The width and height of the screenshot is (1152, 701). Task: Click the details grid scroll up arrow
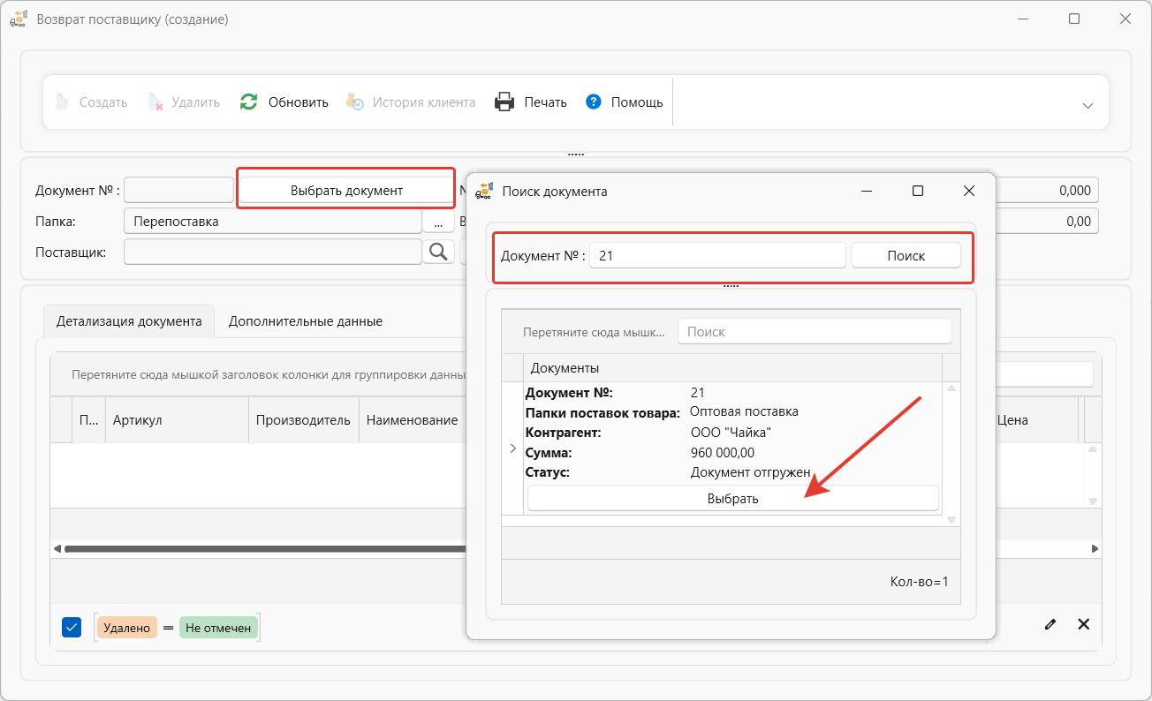coord(1093,449)
